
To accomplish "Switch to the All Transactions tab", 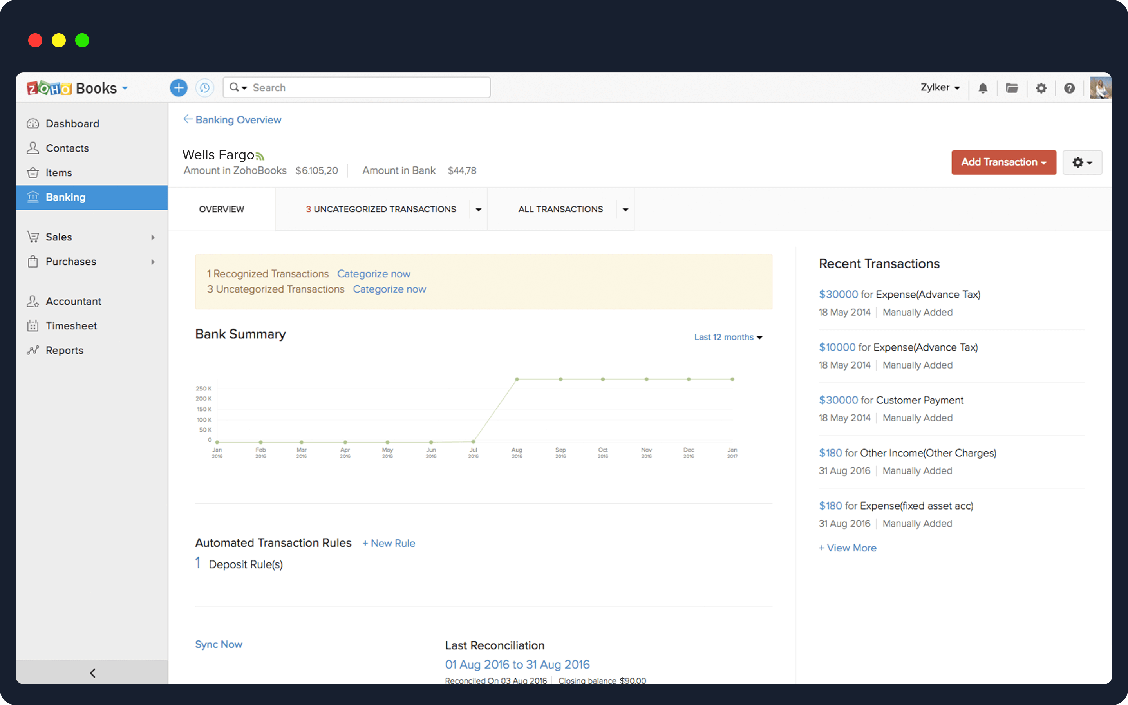I will pyautogui.click(x=560, y=210).
